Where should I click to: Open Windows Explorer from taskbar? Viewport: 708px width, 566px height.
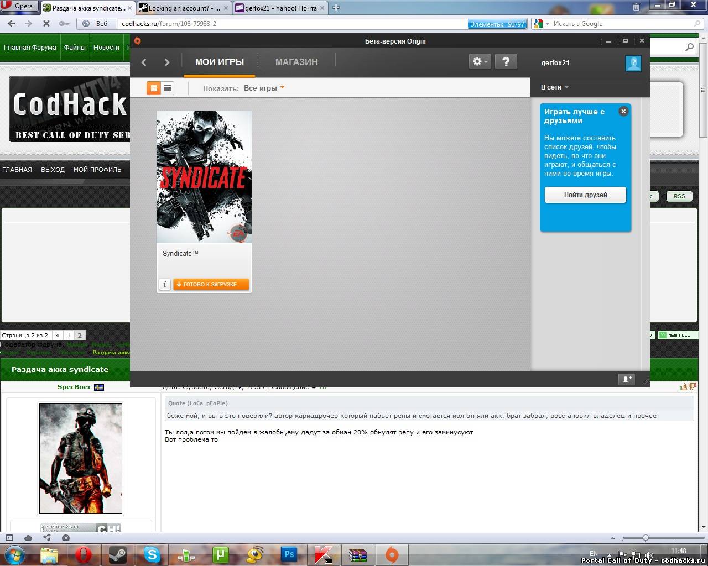(x=49, y=554)
